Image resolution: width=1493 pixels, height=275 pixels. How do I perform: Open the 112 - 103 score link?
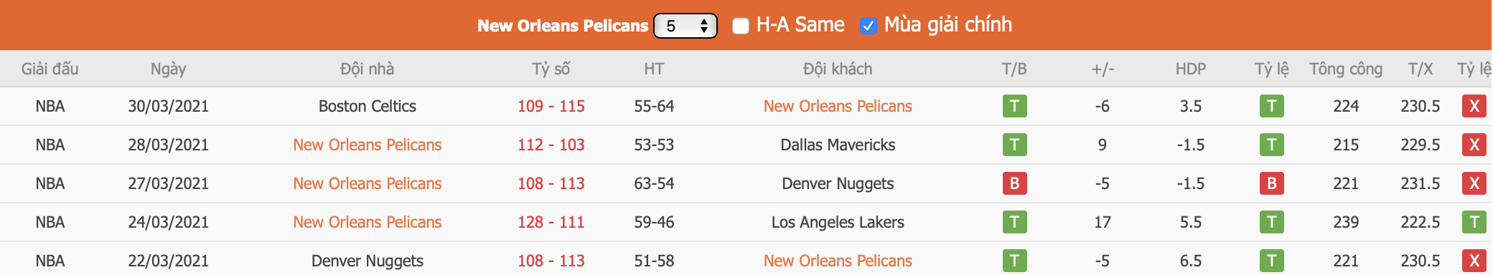click(551, 145)
